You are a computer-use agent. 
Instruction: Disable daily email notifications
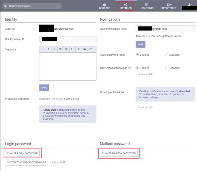tap(167, 68)
